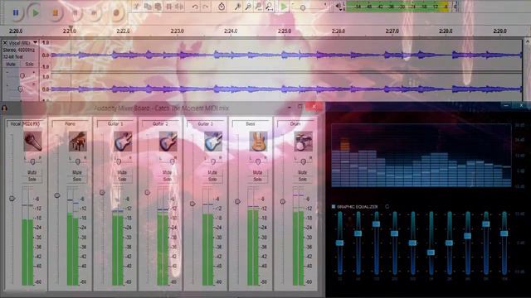Click the vertical scrollbar up arrow
Screen dimensions: 531x298
click(x=528, y=41)
